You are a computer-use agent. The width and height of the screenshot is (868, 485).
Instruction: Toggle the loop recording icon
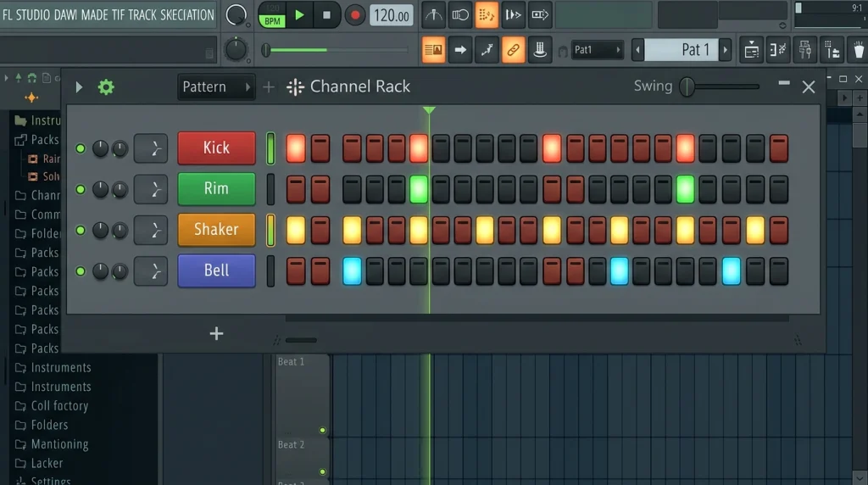tap(539, 15)
